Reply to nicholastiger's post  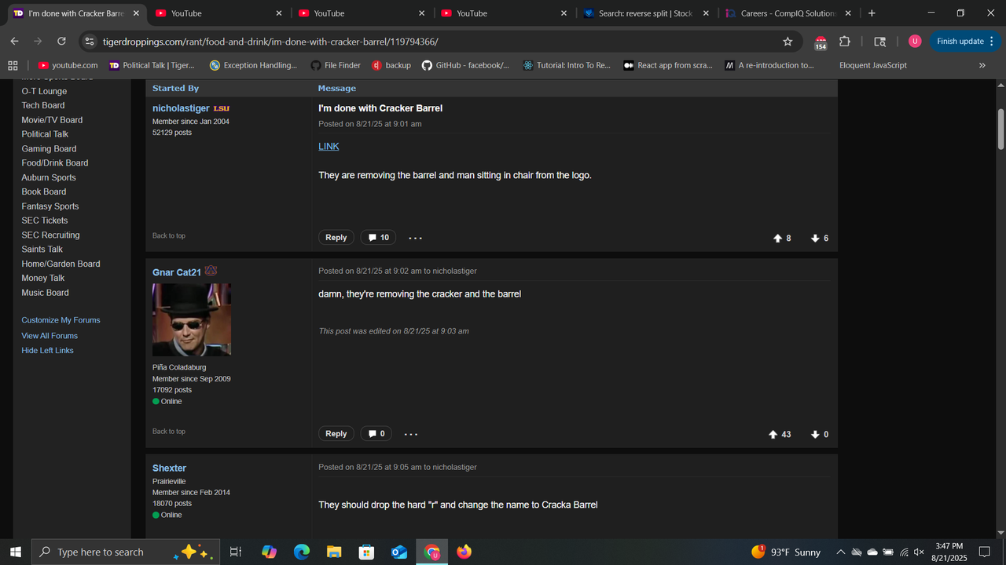coord(336,237)
